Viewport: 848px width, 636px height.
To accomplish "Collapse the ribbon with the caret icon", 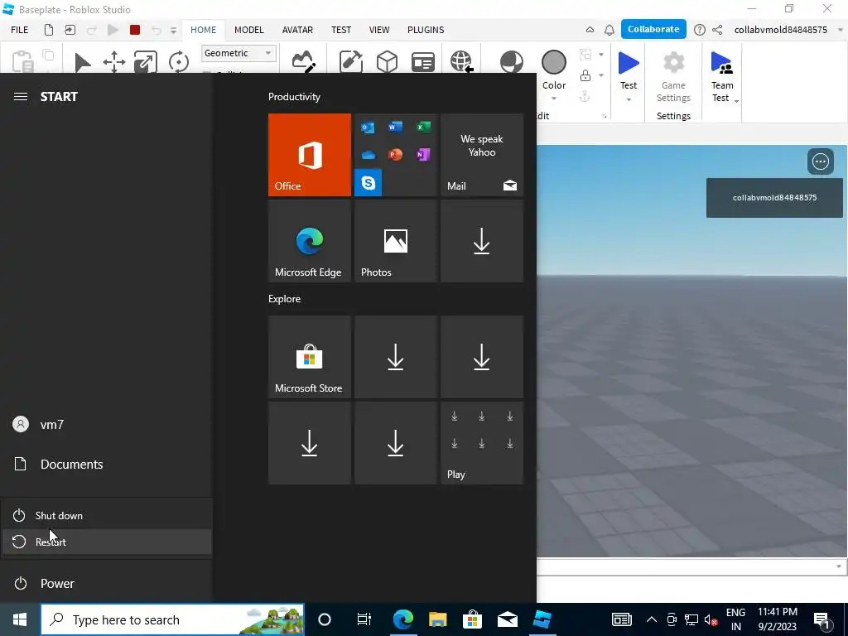I will click(x=590, y=30).
